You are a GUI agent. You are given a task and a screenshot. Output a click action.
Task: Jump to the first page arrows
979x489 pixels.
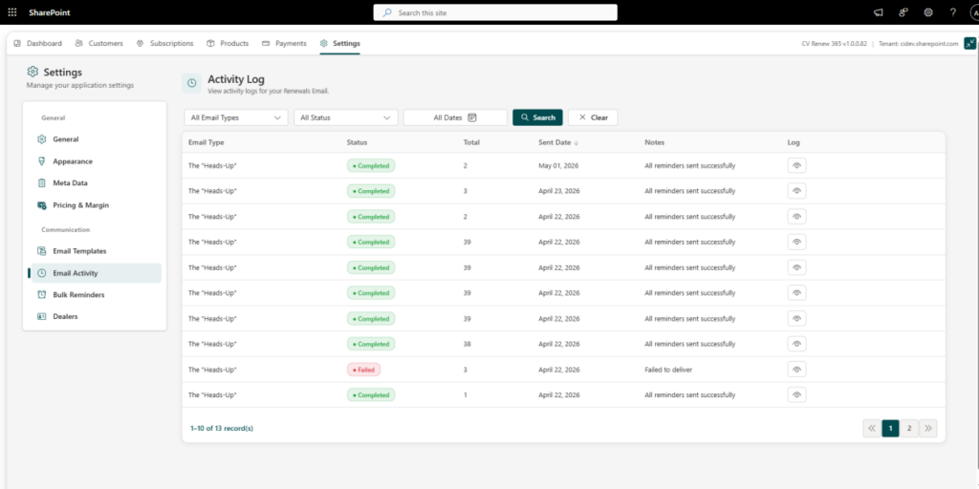(872, 428)
